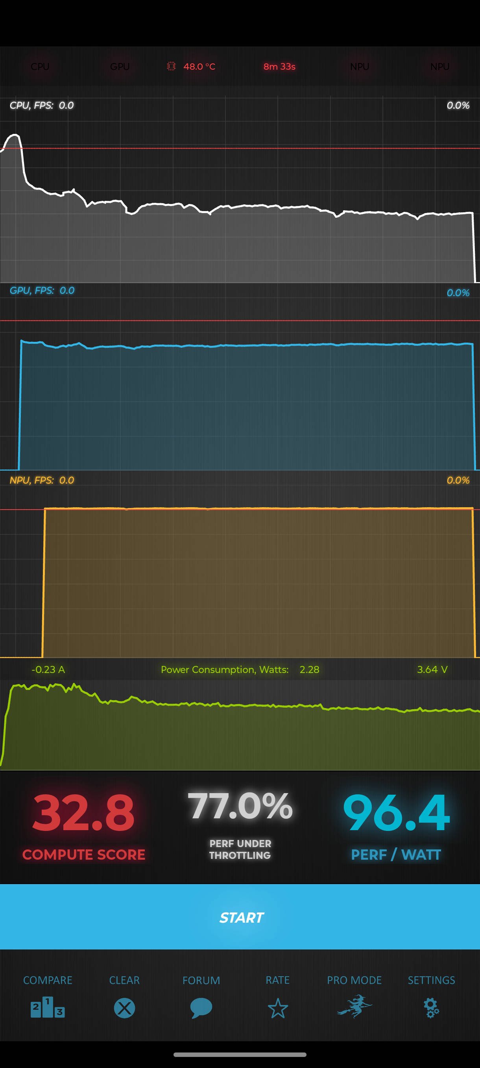Tap the Power Consumption Watts label

[225, 669]
